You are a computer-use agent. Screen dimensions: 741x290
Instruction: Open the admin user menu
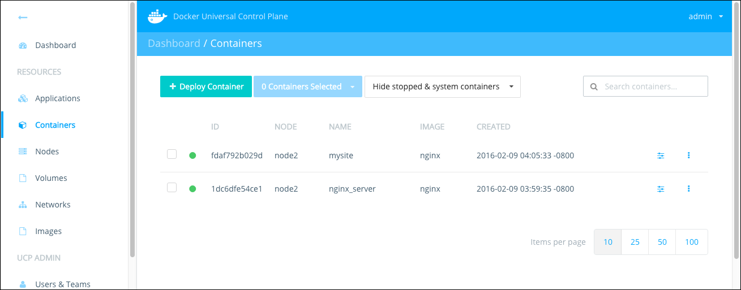705,16
